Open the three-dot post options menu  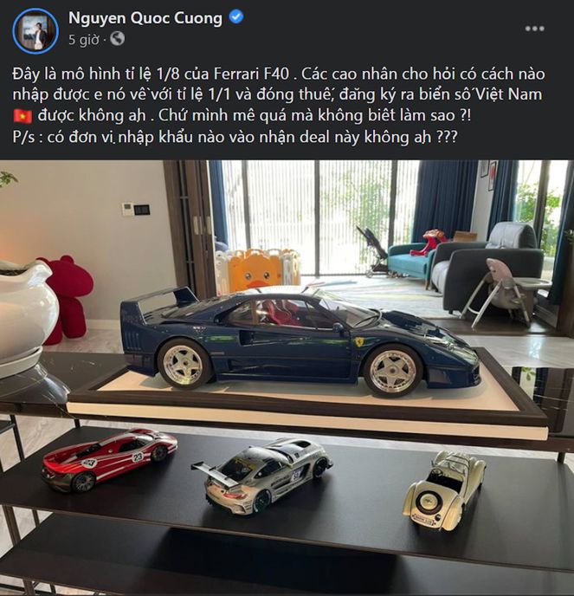pos(534,29)
